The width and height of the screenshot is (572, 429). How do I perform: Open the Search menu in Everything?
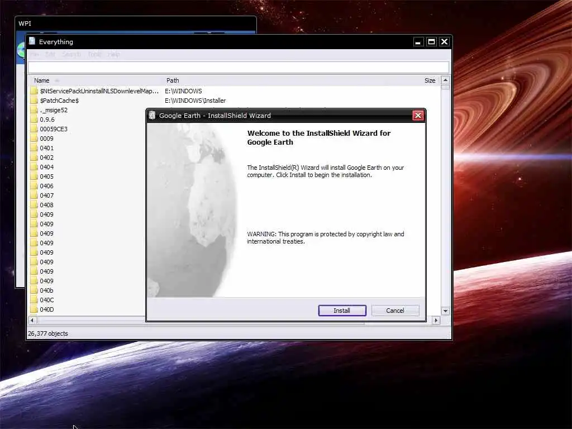pyautogui.click(x=71, y=54)
